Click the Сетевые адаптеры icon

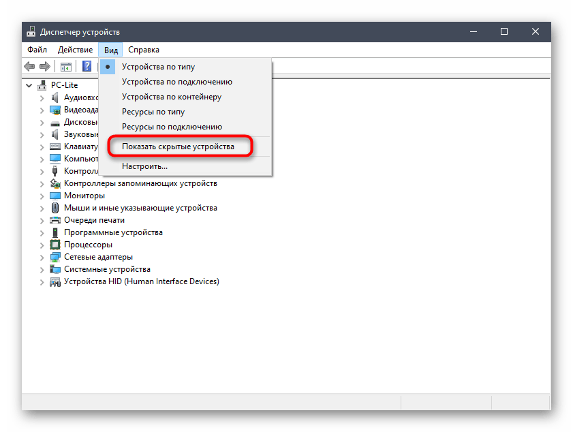[55, 257]
